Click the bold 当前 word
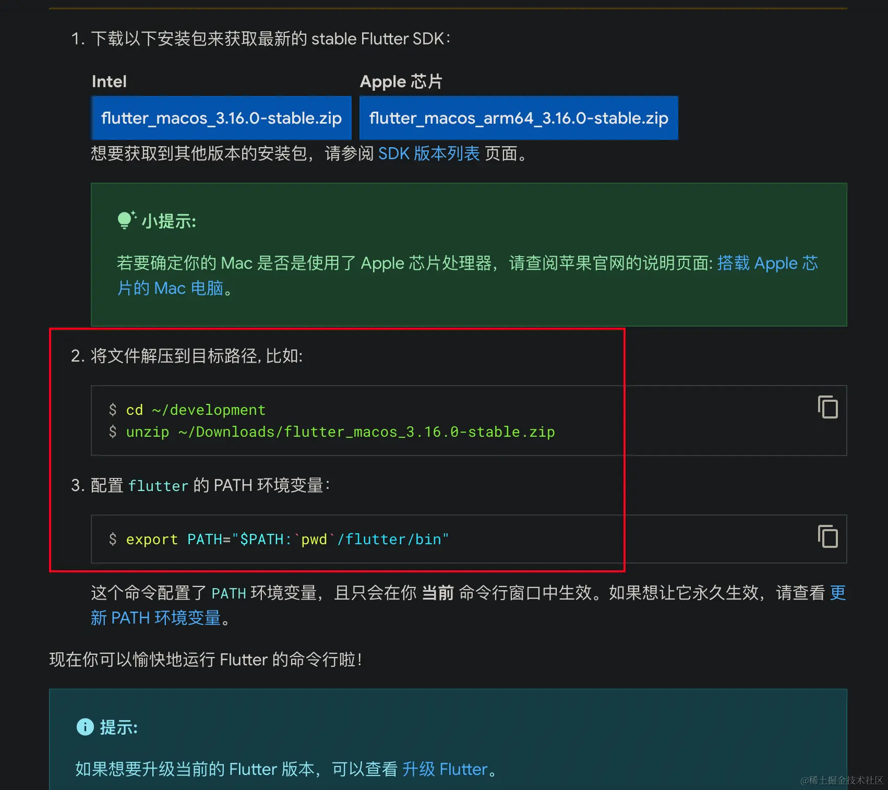Image resolution: width=888 pixels, height=790 pixels. tap(438, 593)
